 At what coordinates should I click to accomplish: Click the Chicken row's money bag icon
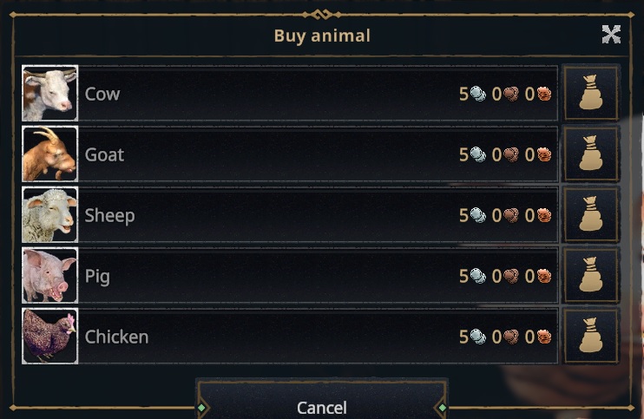point(591,336)
